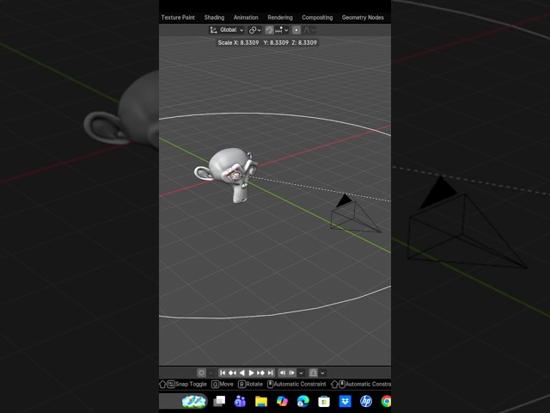The width and height of the screenshot is (550, 413).
Task: Open the Shading workspace tab
Action: click(214, 17)
